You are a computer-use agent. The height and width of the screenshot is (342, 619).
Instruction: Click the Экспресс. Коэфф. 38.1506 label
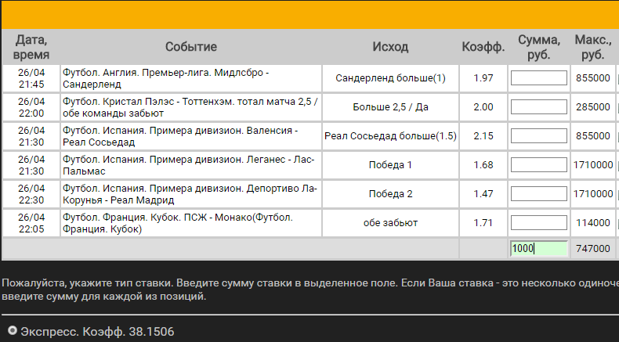coord(97,332)
